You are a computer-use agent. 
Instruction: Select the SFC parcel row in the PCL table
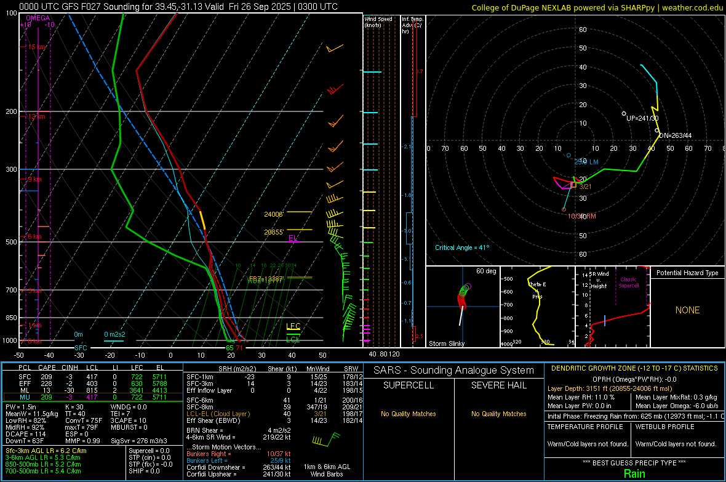pos(92,377)
